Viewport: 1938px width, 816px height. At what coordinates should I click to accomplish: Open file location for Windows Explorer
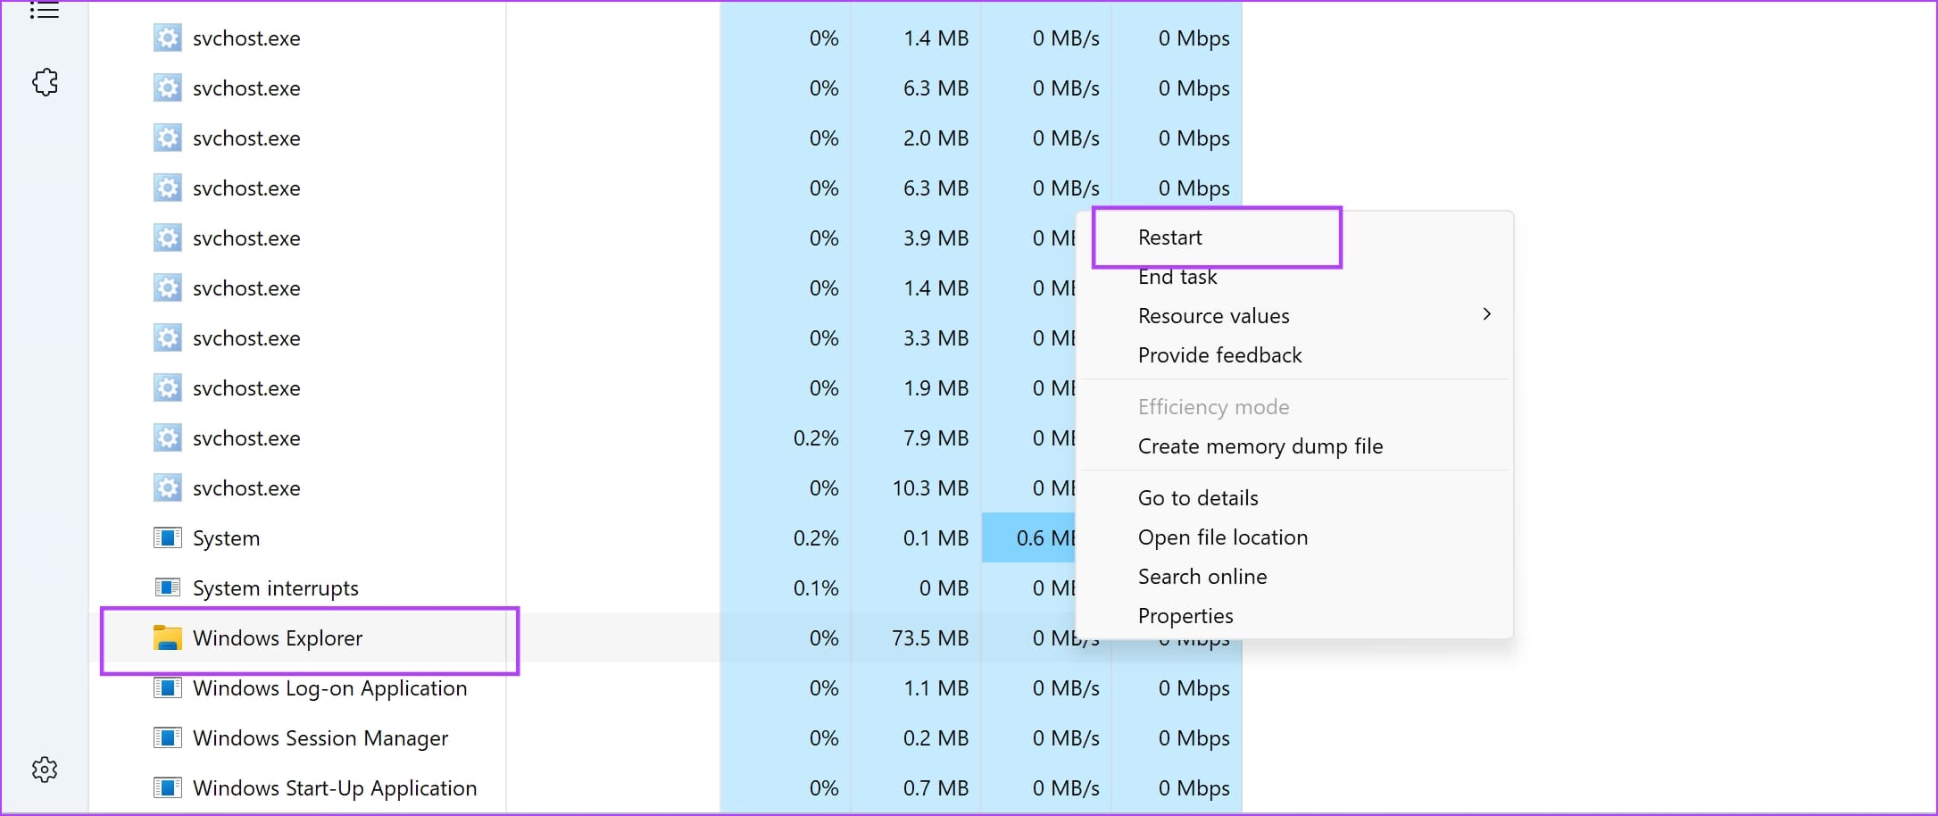(x=1223, y=537)
